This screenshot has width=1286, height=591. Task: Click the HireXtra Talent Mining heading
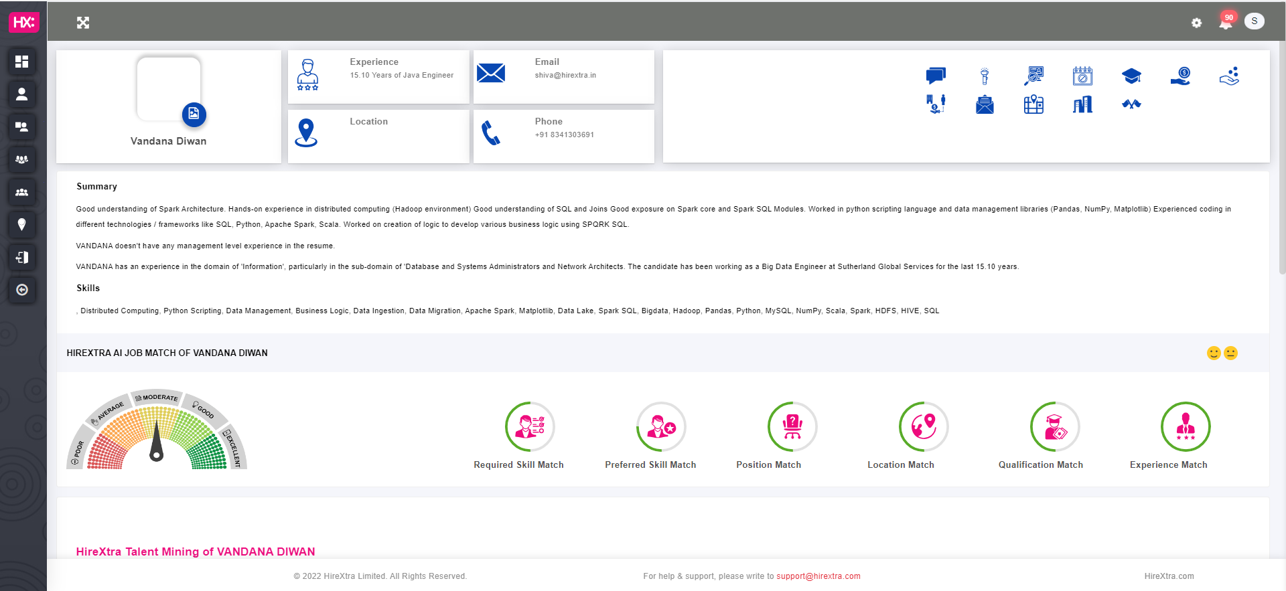point(196,552)
